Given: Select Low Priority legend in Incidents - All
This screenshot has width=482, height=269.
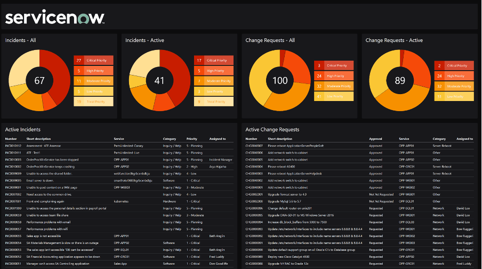Looking at the screenshot, I should click(93, 91).
